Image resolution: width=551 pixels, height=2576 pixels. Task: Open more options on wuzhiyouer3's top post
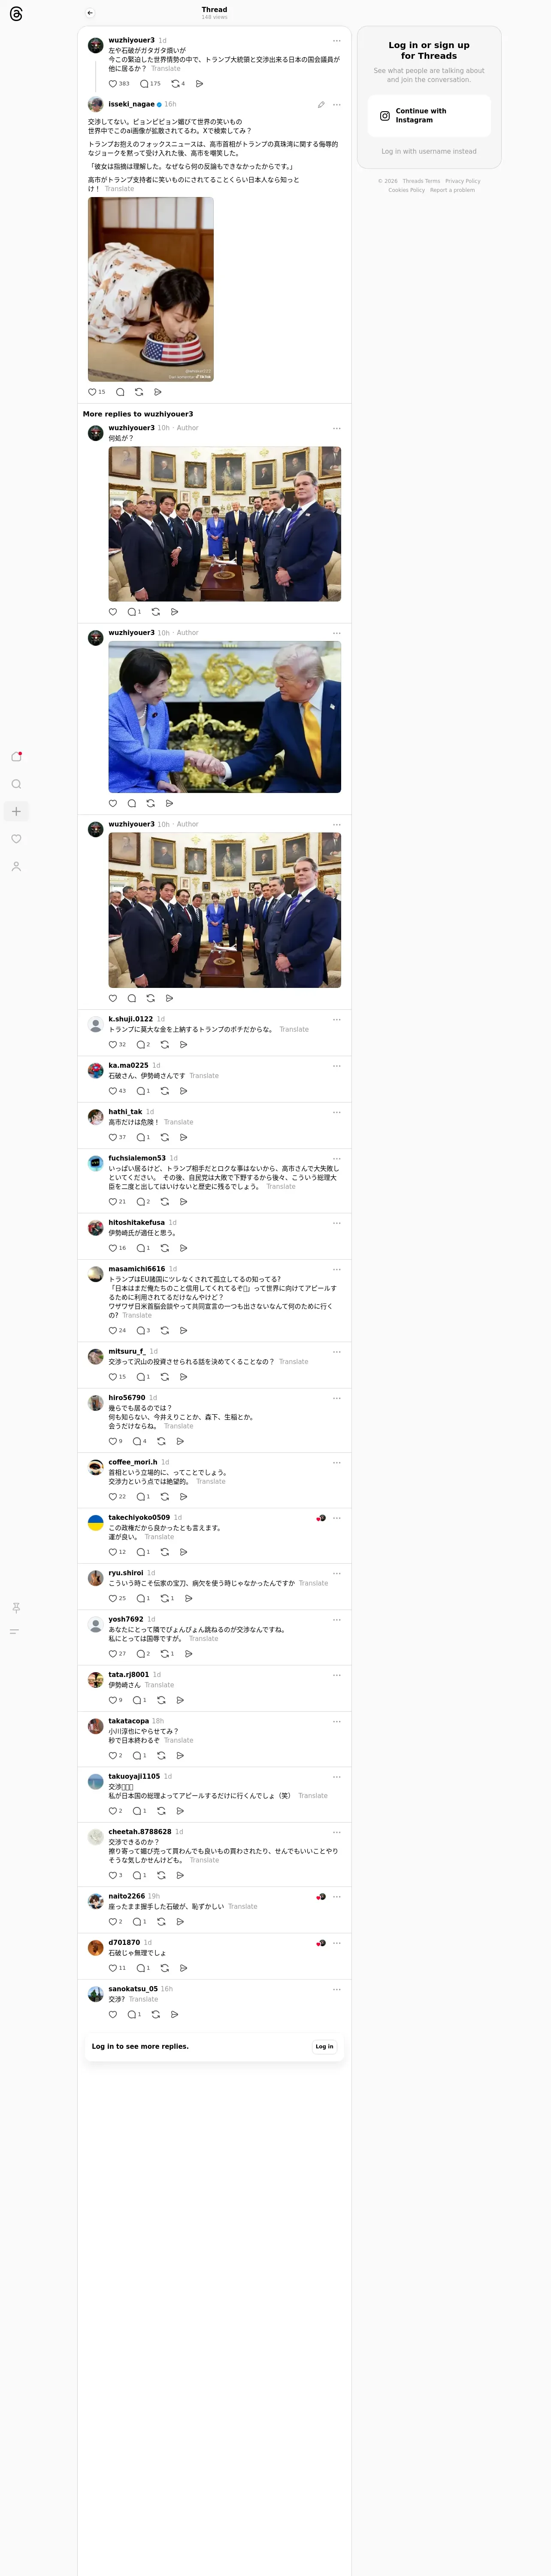pyautogui.click(x=336, y=41)
